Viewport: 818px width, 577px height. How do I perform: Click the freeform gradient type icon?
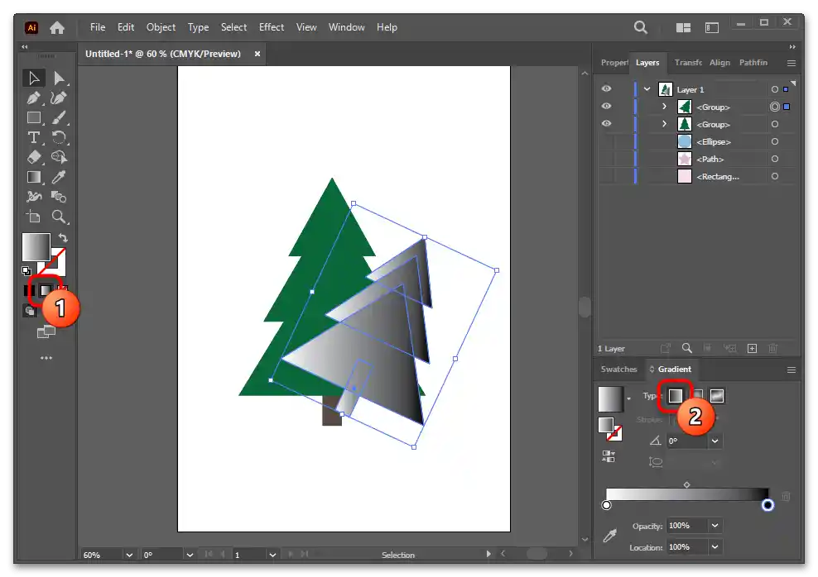(x=717, y=396)
